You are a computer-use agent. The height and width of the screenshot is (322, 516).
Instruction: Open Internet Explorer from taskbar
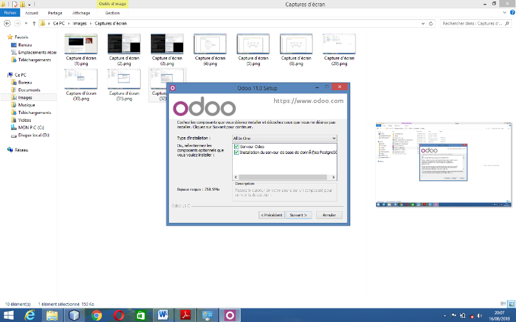tap(30, 316)
